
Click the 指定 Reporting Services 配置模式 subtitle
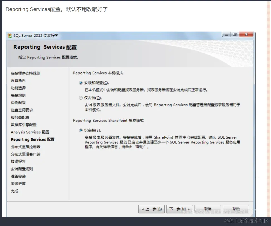(x=48, y=57)
